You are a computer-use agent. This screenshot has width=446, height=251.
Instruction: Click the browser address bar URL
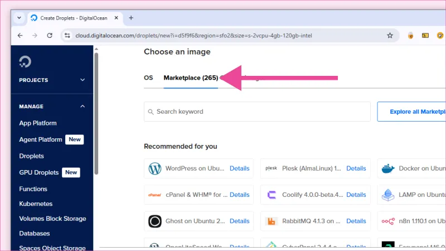pos(193,36)
